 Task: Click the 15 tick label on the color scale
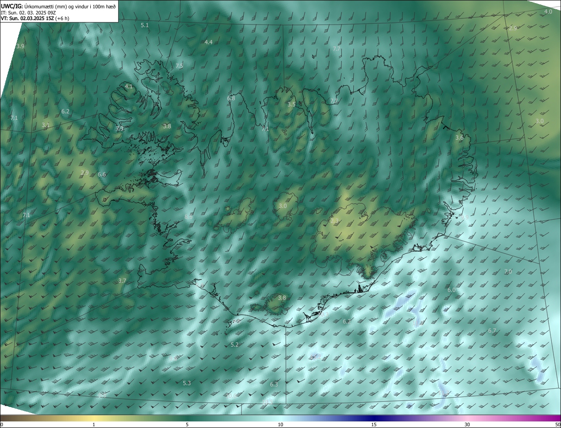point(374,424)
